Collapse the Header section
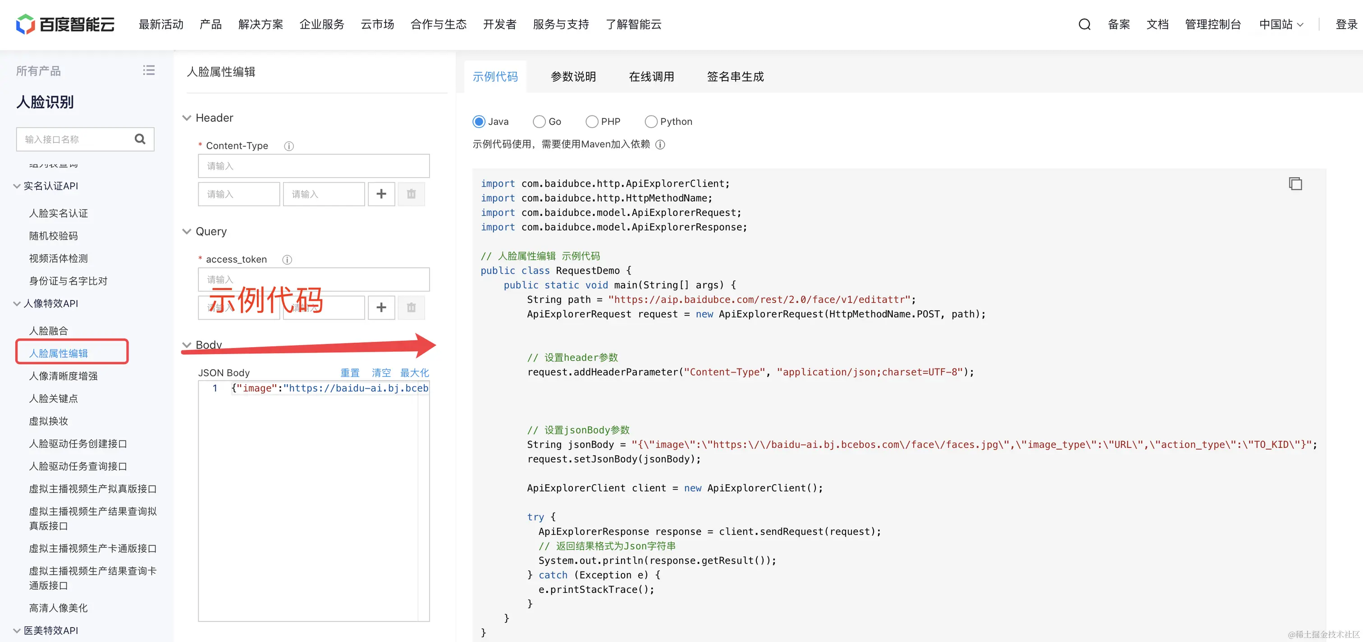The width and height of the screenshot is (1363, 642). (187, 118)
